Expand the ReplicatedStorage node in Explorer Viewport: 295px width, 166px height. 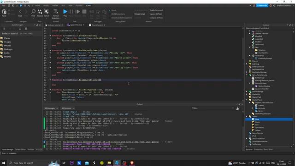coord(247,72)
